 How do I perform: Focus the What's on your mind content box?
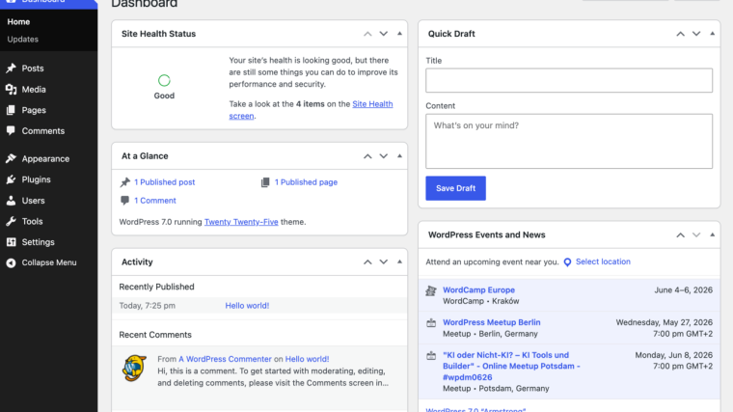[569, 141]
